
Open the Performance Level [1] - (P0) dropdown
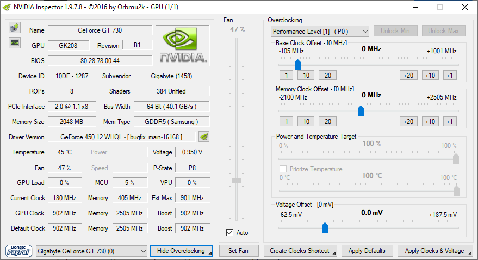(320, 32)
